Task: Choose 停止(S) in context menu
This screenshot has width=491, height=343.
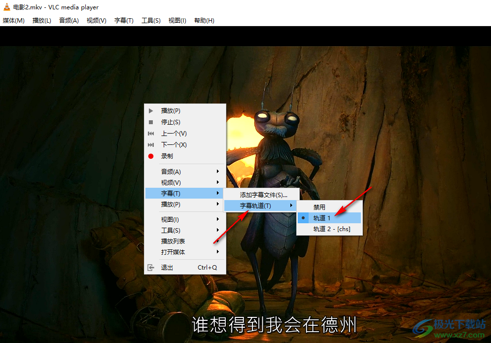Action: (185, 122)
